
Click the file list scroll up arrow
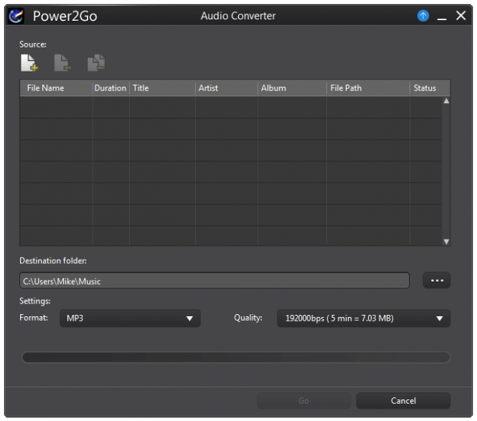(446, 101)
